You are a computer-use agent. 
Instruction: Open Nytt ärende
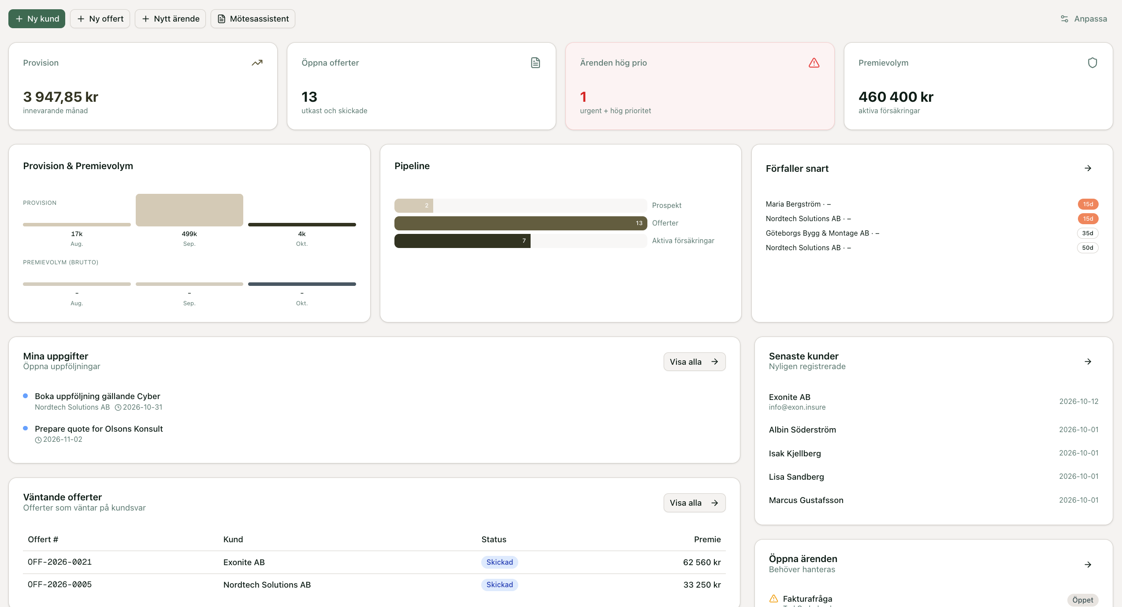(170, 19)
